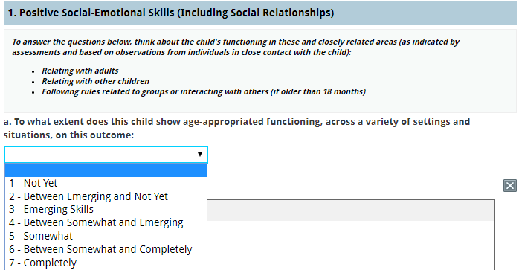Viewport: 519px width, 270px height.
Task: Click inside the white text area
Action: [x=351, y=245]
